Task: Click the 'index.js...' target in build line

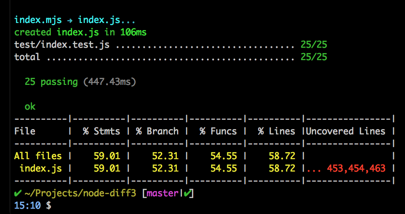Action: (x=107, y=20)
